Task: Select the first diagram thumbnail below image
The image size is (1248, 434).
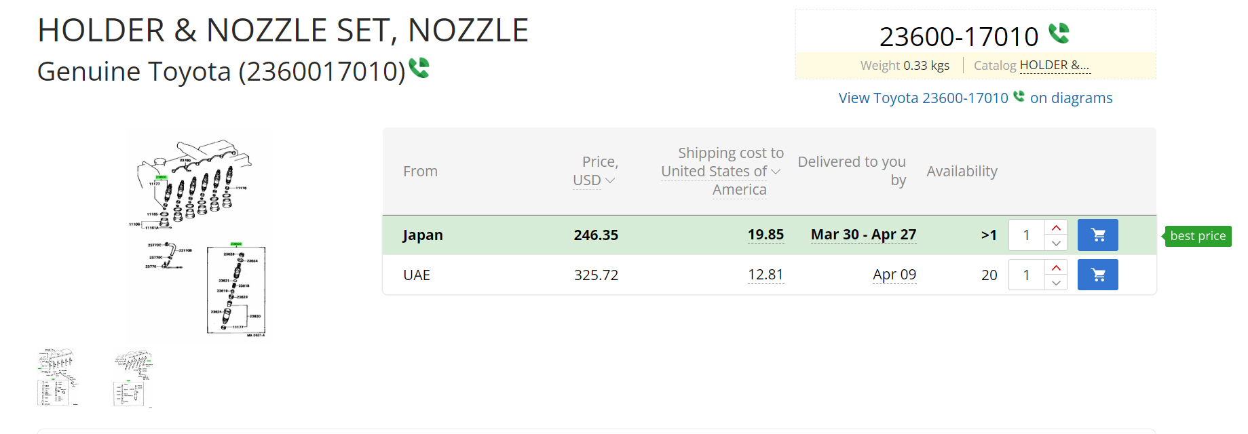Action: click(58, 377)
